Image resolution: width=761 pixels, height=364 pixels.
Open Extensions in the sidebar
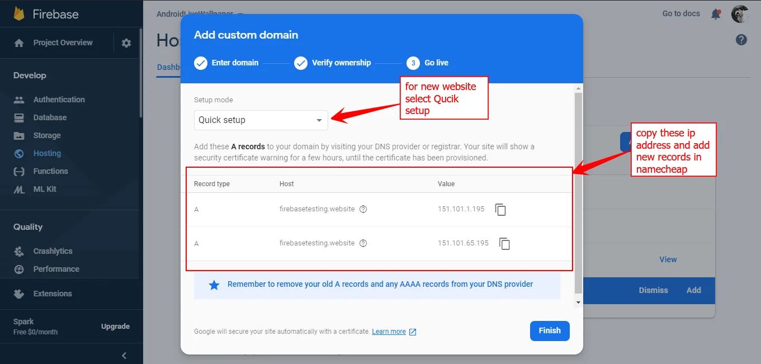coord(53,294)
